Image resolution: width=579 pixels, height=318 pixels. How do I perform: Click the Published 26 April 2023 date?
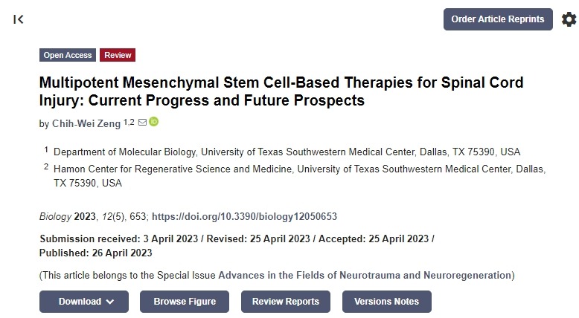(95, 253)
